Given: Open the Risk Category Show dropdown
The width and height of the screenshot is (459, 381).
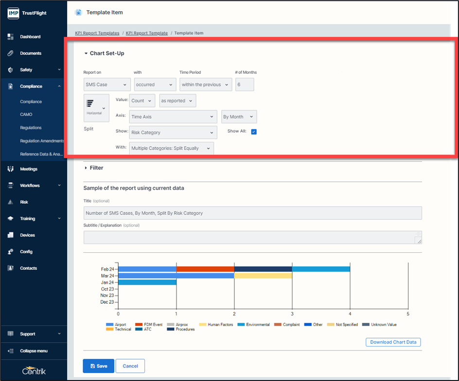Looking at the screenshot, I should (173, 132).
